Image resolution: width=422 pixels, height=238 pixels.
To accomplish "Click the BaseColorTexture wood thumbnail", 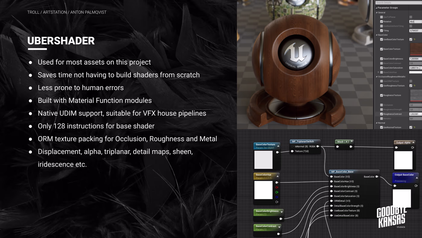I will [x=416, y=49].
